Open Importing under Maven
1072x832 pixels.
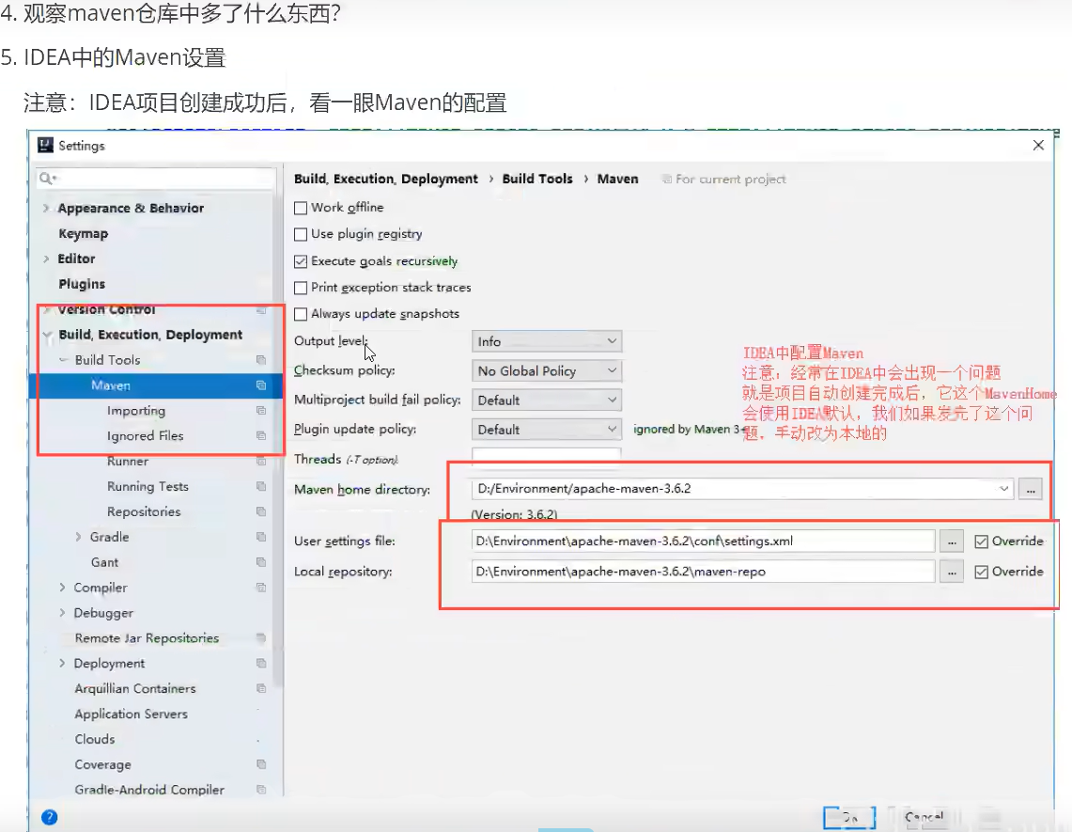136,411
